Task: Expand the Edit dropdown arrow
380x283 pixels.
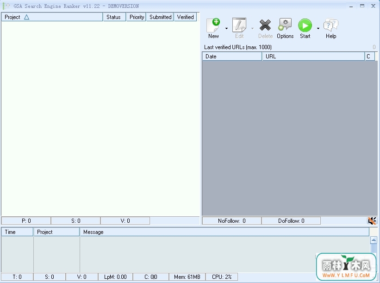Action: [x=252, y=28]
